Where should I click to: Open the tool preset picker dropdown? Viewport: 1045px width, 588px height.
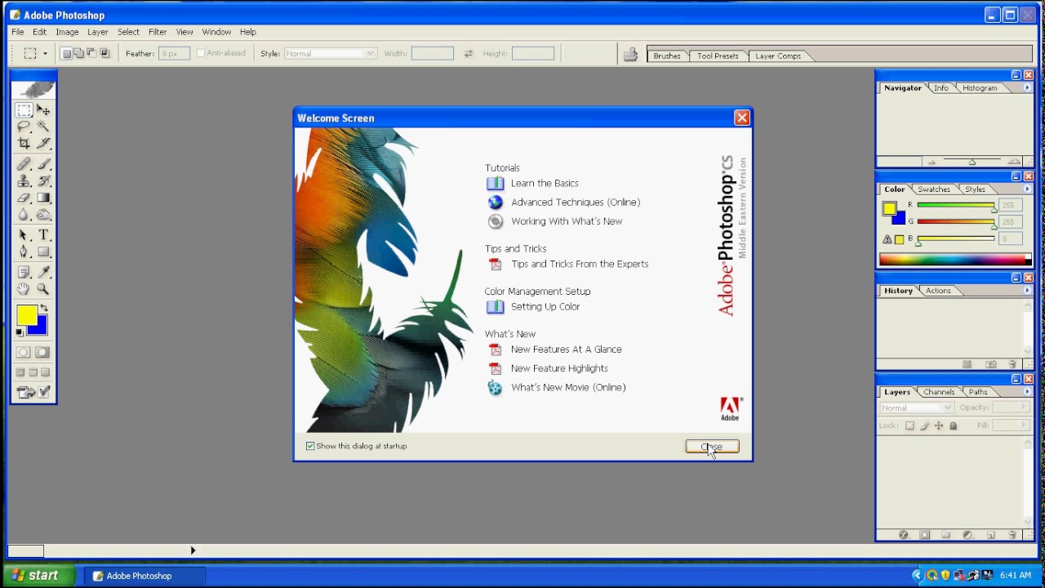[x=45, y=53]
